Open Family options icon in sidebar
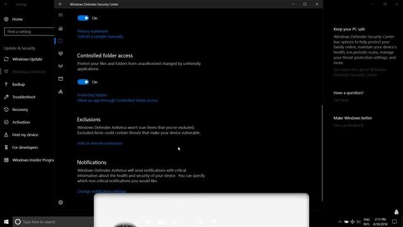The height and width of the screenshot is (227, 403). [60, 91]
